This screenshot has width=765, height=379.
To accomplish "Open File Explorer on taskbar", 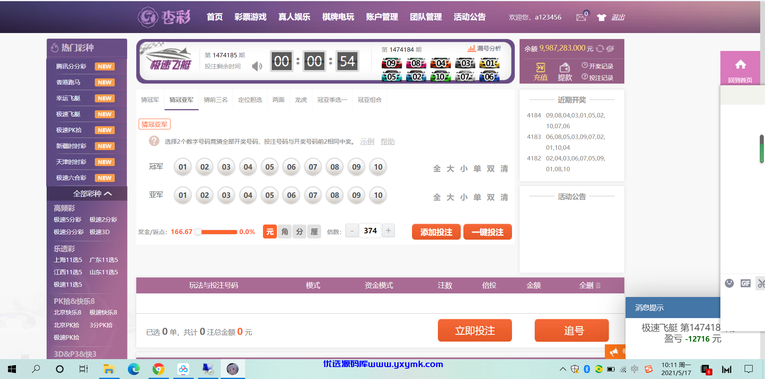I will (x=109, y=369).
